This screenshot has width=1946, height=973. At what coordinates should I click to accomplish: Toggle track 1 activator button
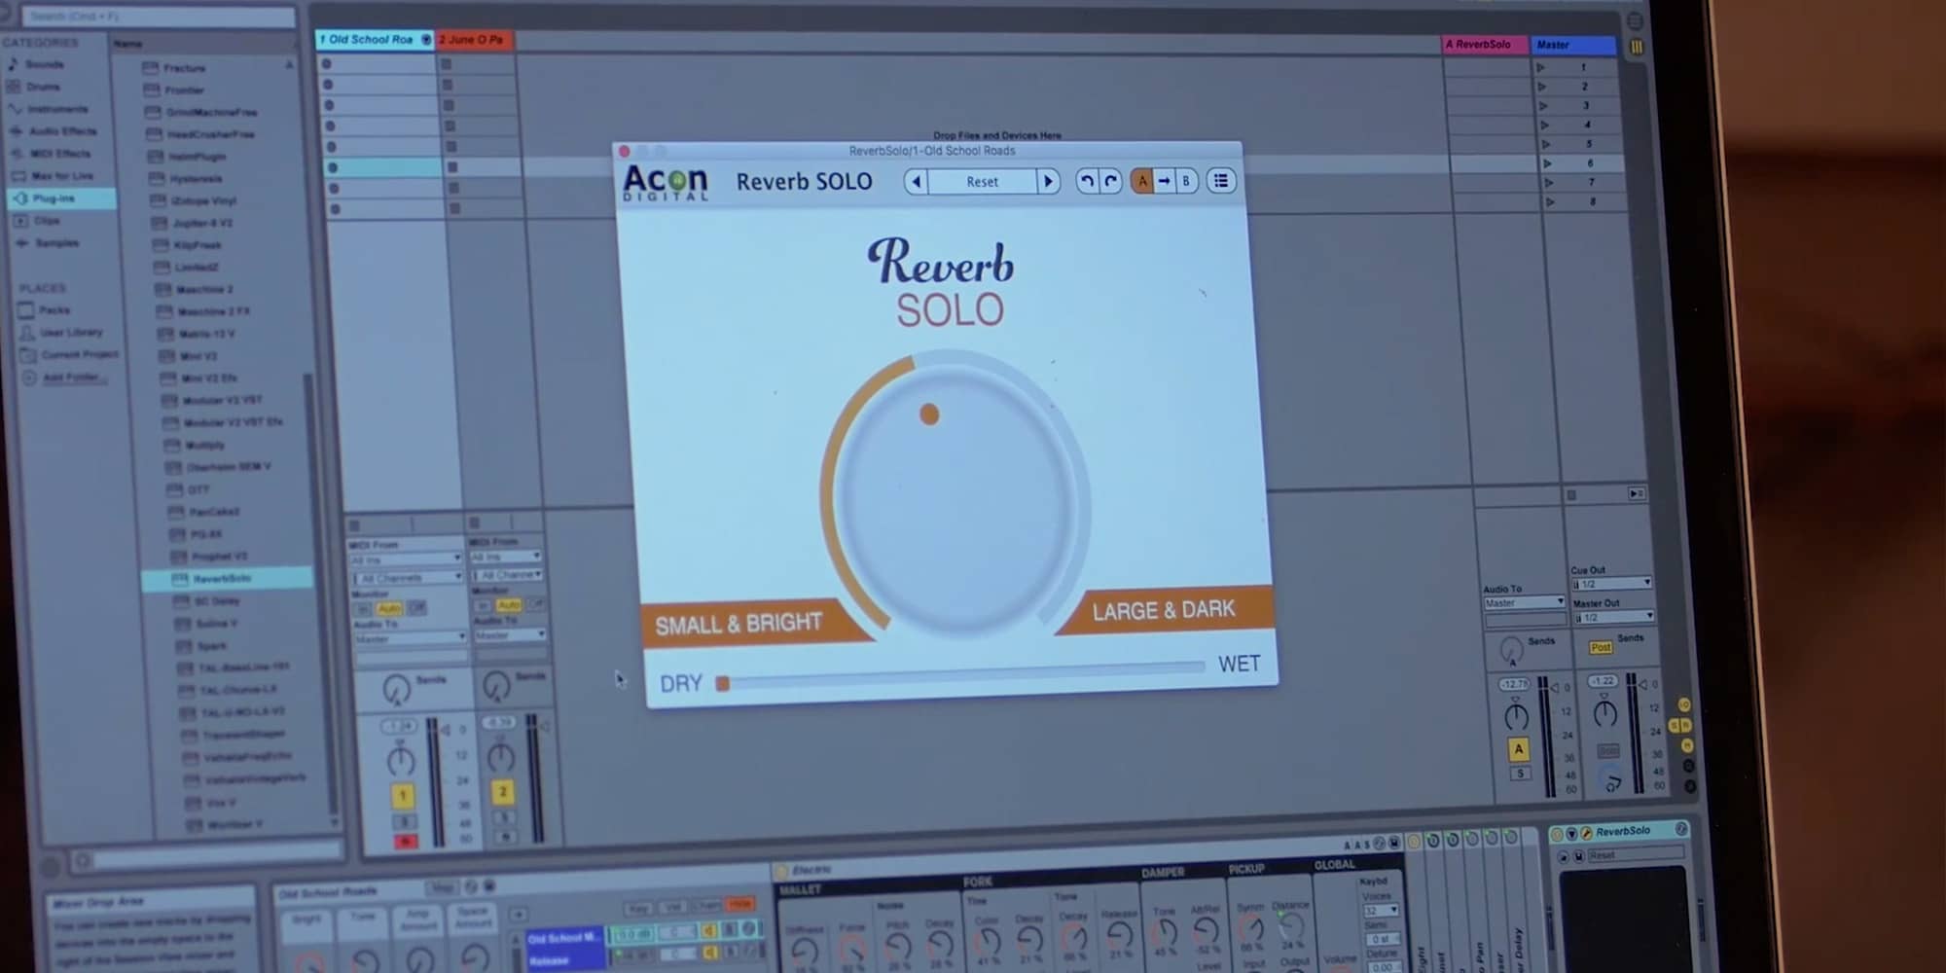tap(403, 796)
